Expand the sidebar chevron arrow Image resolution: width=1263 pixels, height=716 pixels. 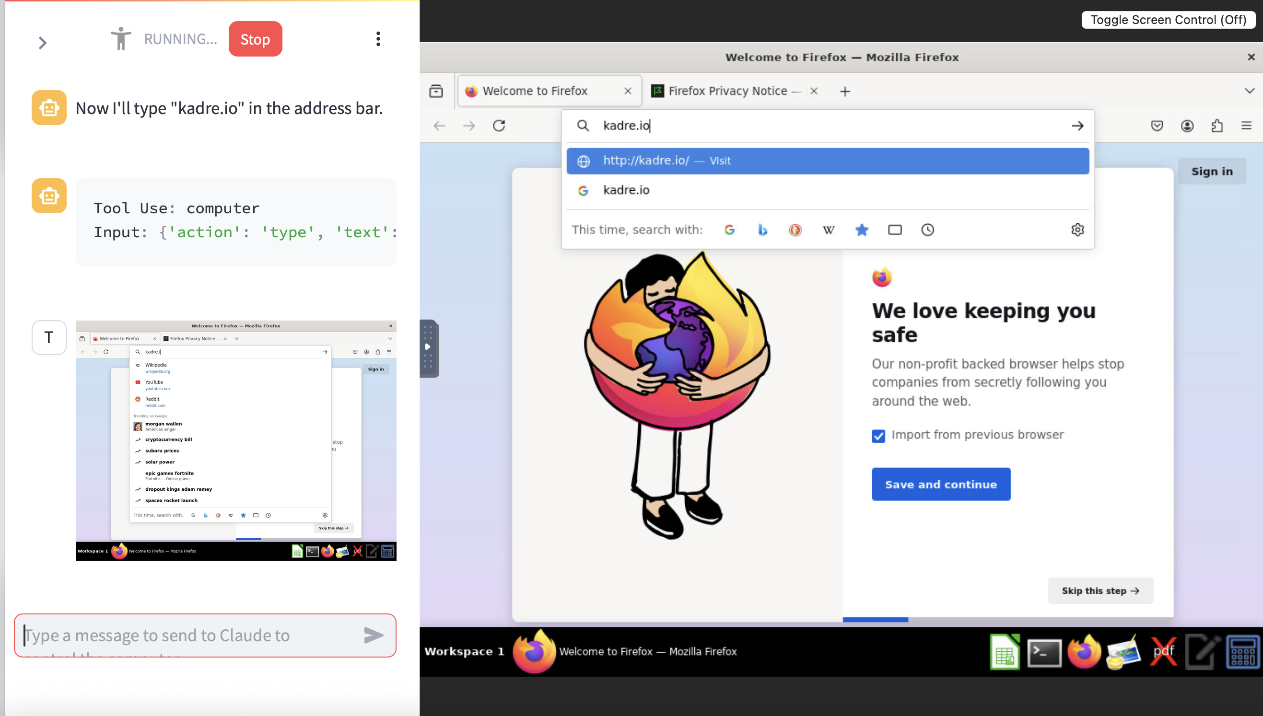point(42,43)
